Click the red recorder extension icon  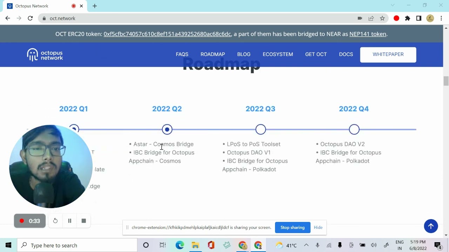pyautogui.click(x=396, y=18)
